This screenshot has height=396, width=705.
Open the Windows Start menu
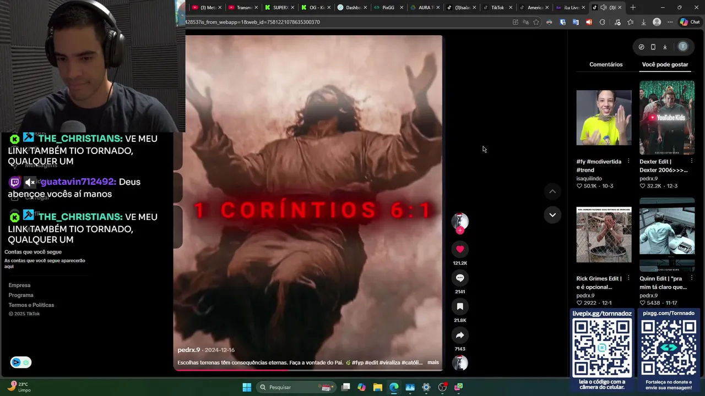tap(247, 387)
